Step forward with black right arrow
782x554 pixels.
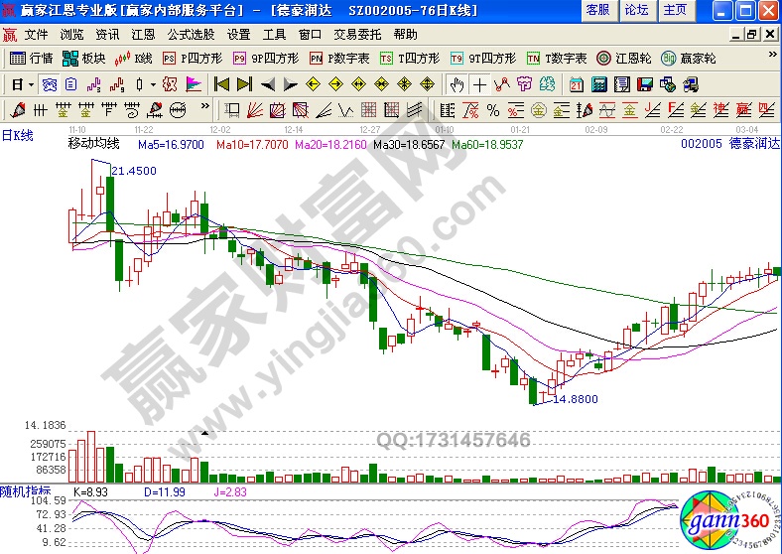290,84
